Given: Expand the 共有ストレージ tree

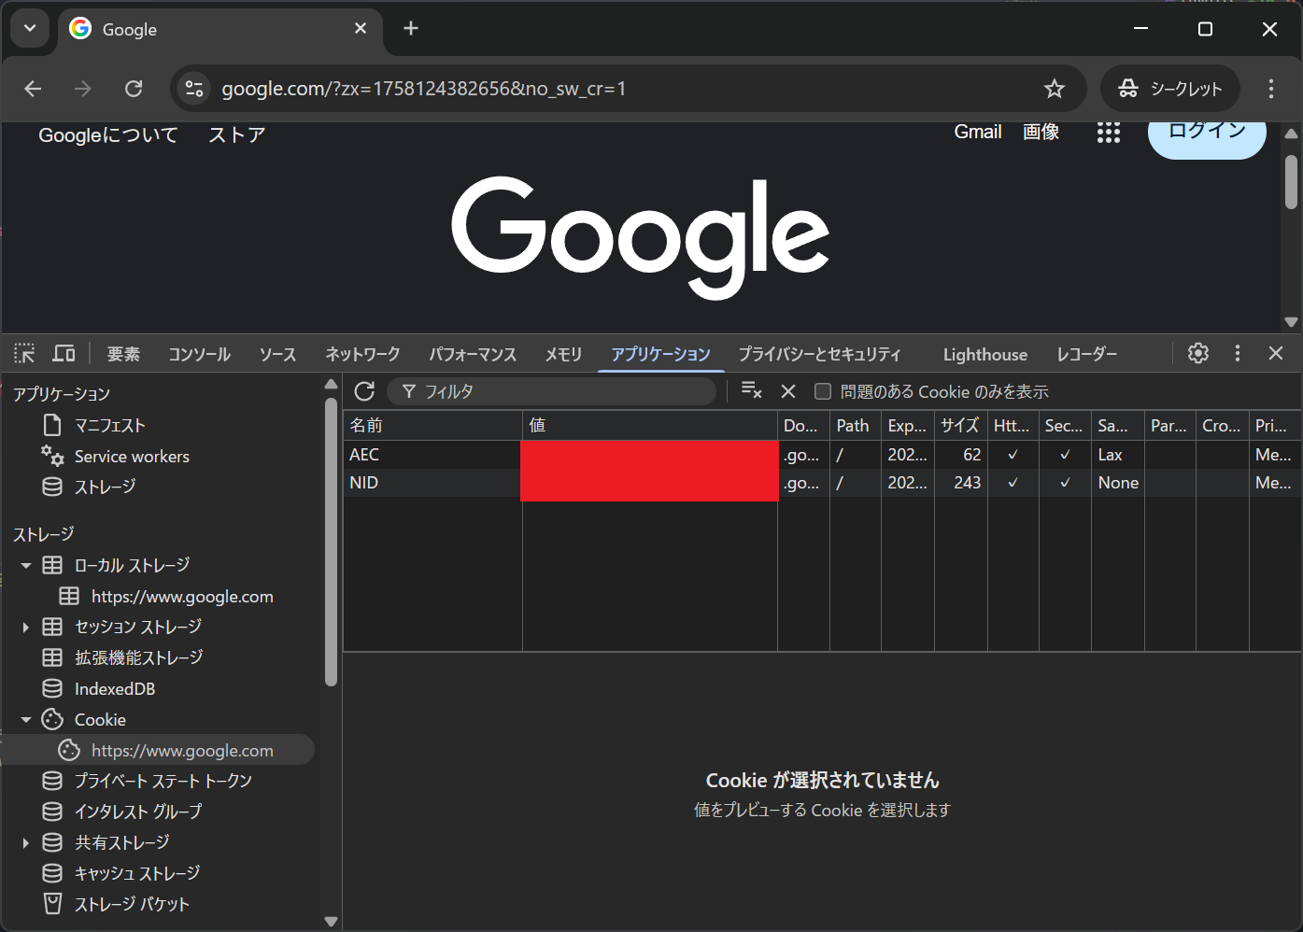Looking at the screenshot, I should [x=26, y=842].
